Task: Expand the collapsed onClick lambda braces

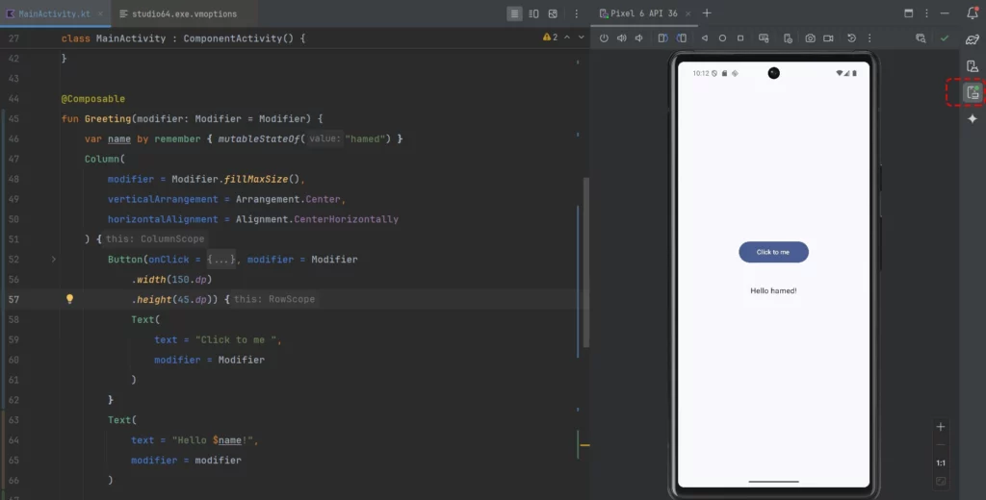Action: click(221, 259)
